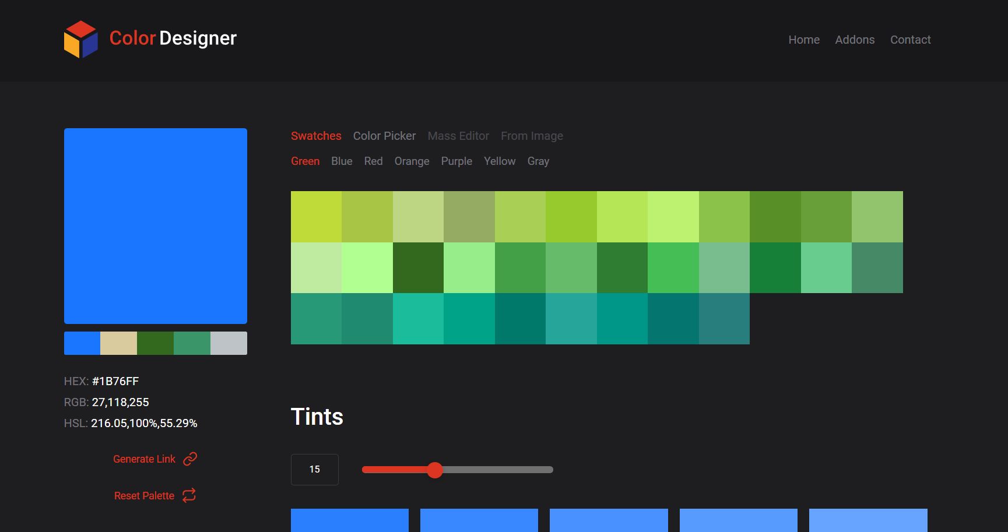
Task: Pick the first teal swatch in third row
Action: pos(316,319)
